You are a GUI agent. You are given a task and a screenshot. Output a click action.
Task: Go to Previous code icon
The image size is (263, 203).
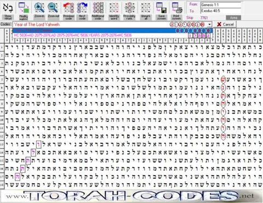68,8
